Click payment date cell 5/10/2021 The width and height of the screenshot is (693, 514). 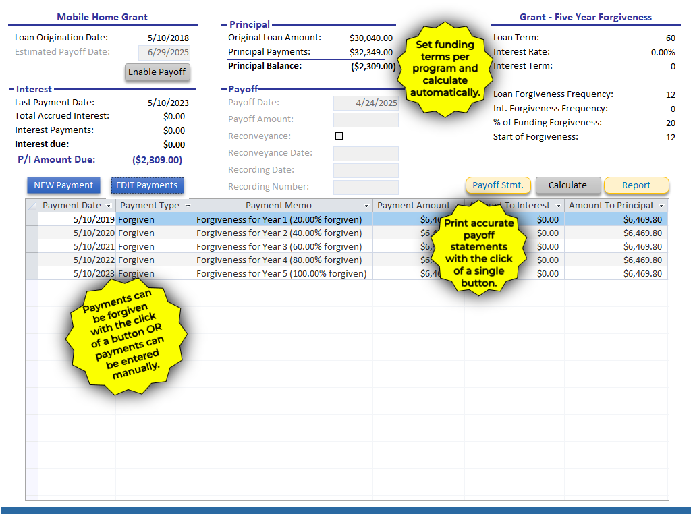point(78,247)
